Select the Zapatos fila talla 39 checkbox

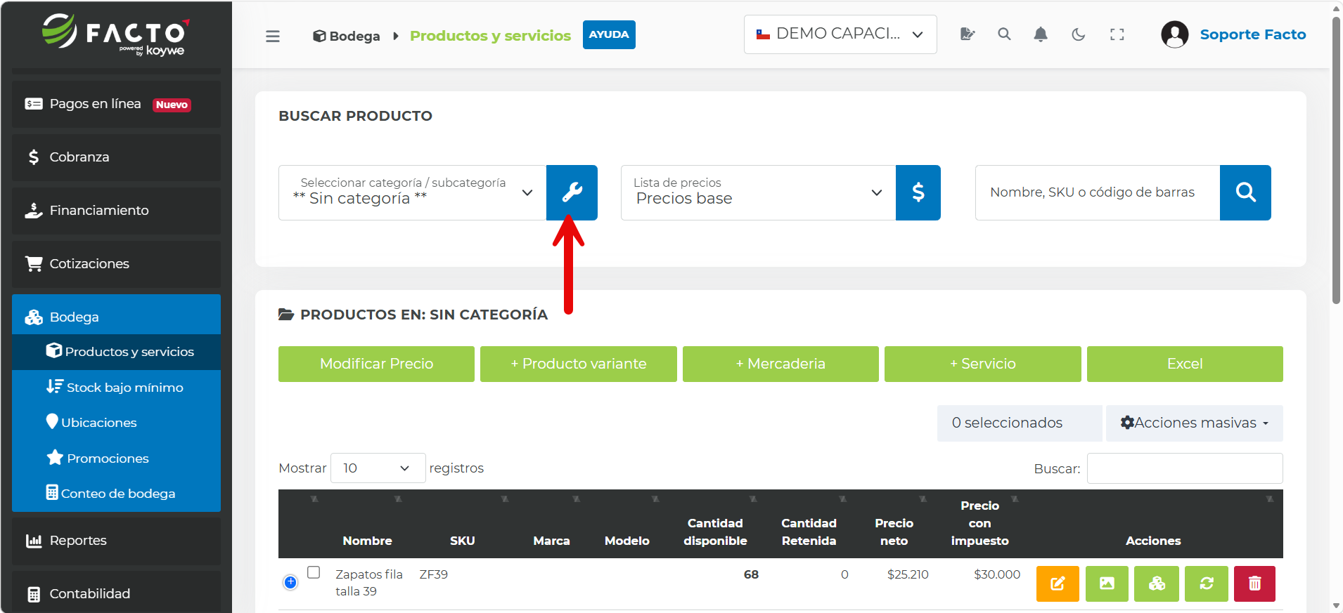pyautogui.click(x=314, y=572)
